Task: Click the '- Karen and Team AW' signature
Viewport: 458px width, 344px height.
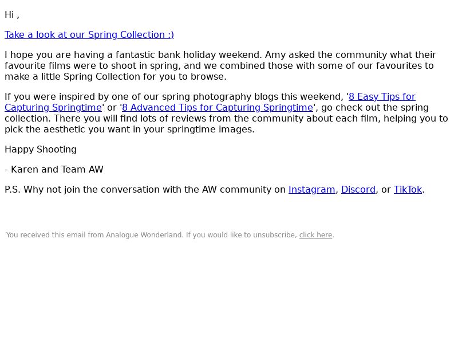Action: click(54, 169)
